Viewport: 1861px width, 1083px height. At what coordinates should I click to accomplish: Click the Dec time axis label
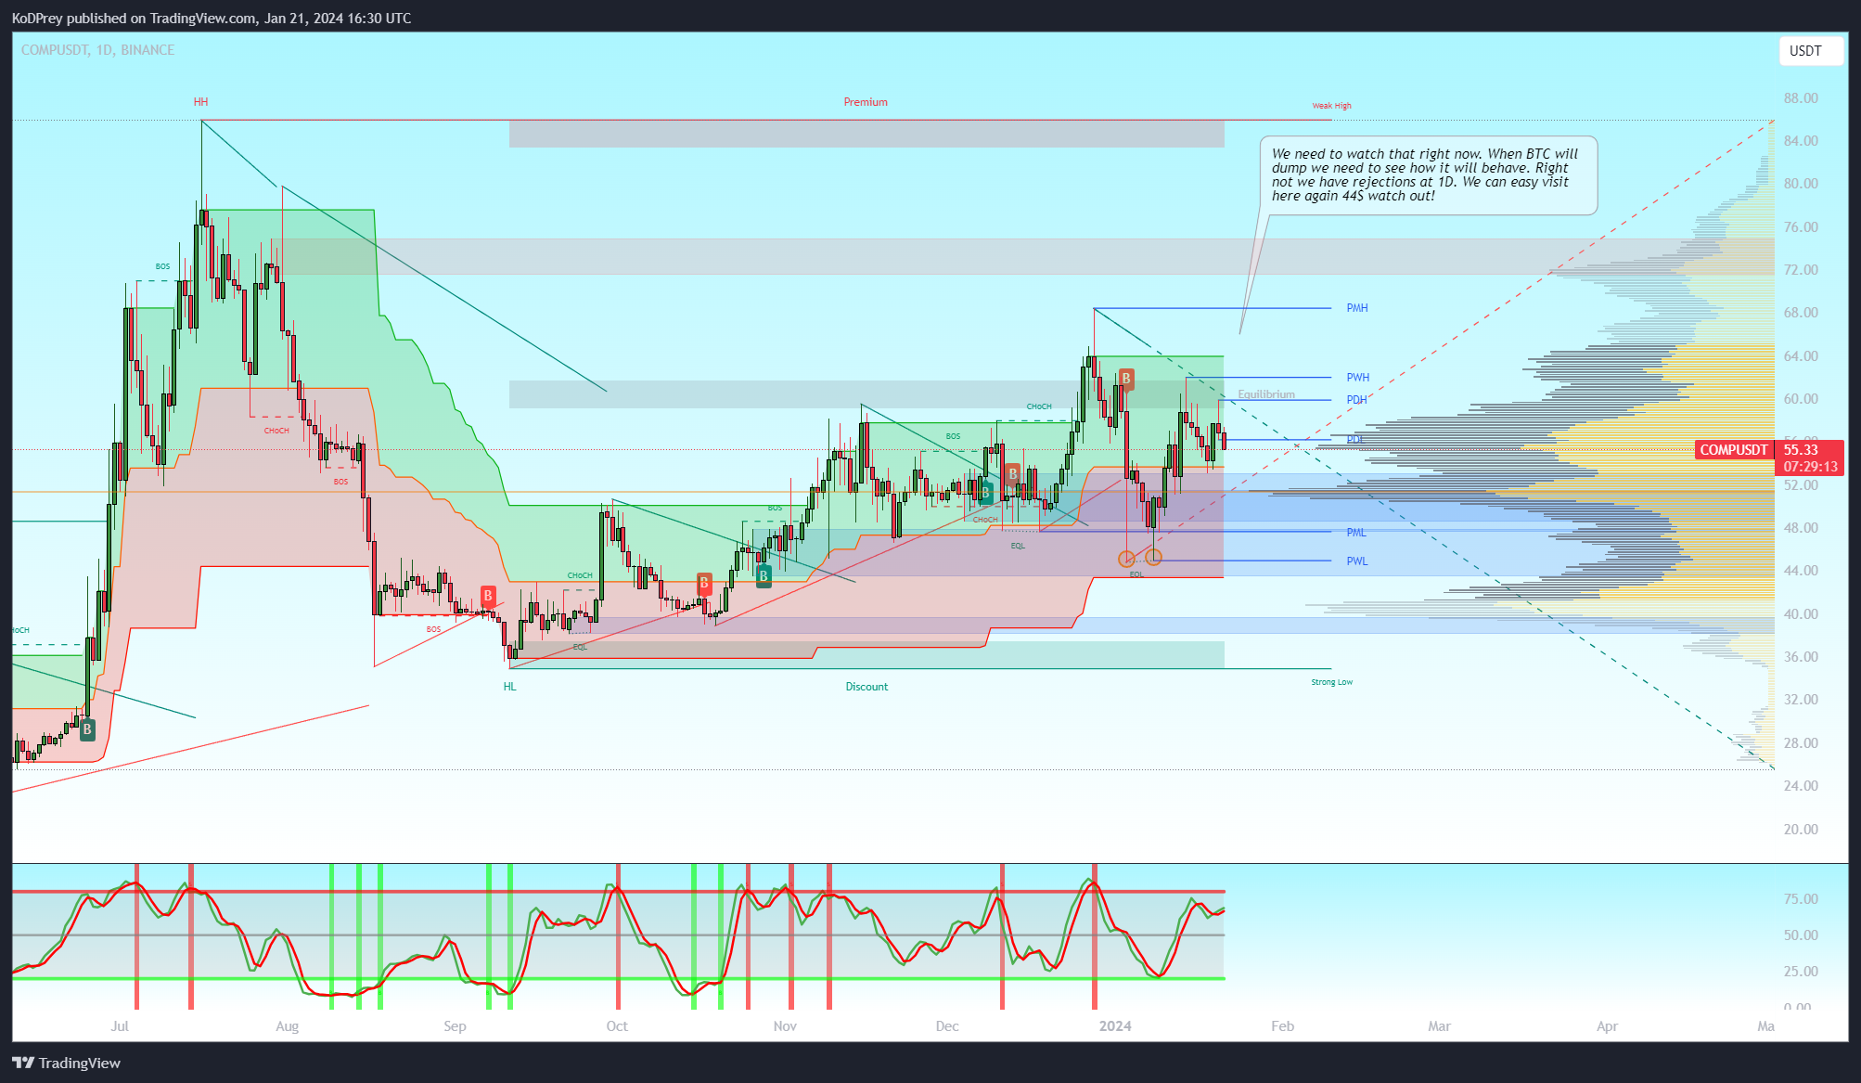[x=947, y=1026]
